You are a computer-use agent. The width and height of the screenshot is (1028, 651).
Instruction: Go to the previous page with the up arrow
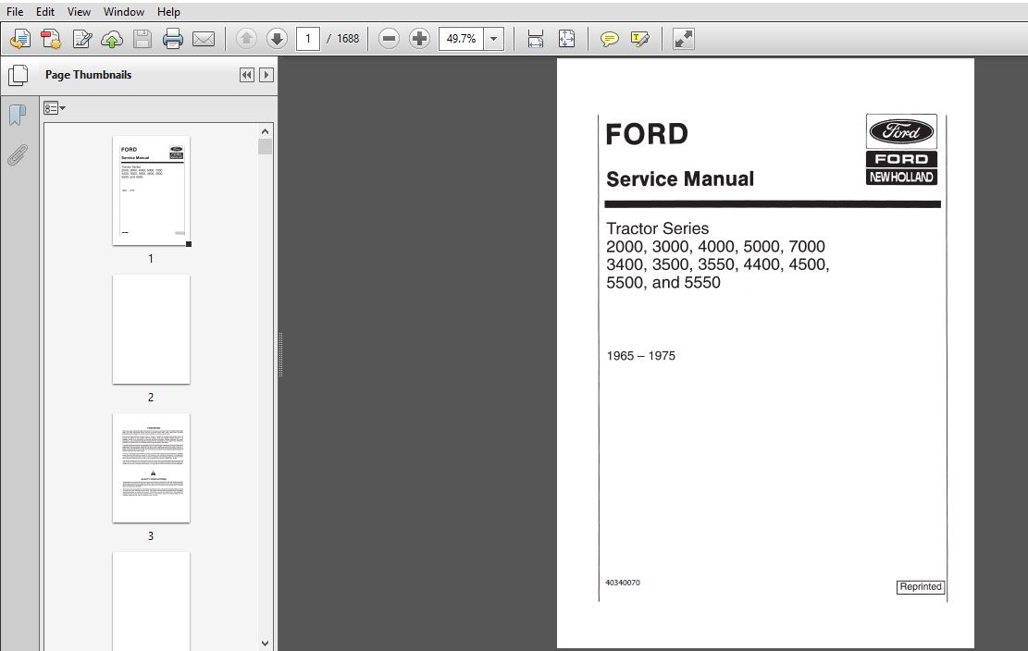click(x=246, y=39)
